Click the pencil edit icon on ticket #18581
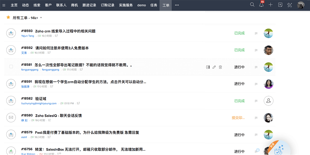The image size is (310, 155). click(x=214, y=67)
